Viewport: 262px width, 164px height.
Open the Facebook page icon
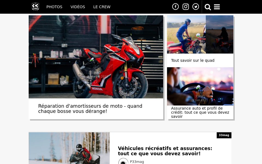coord(175,7)
